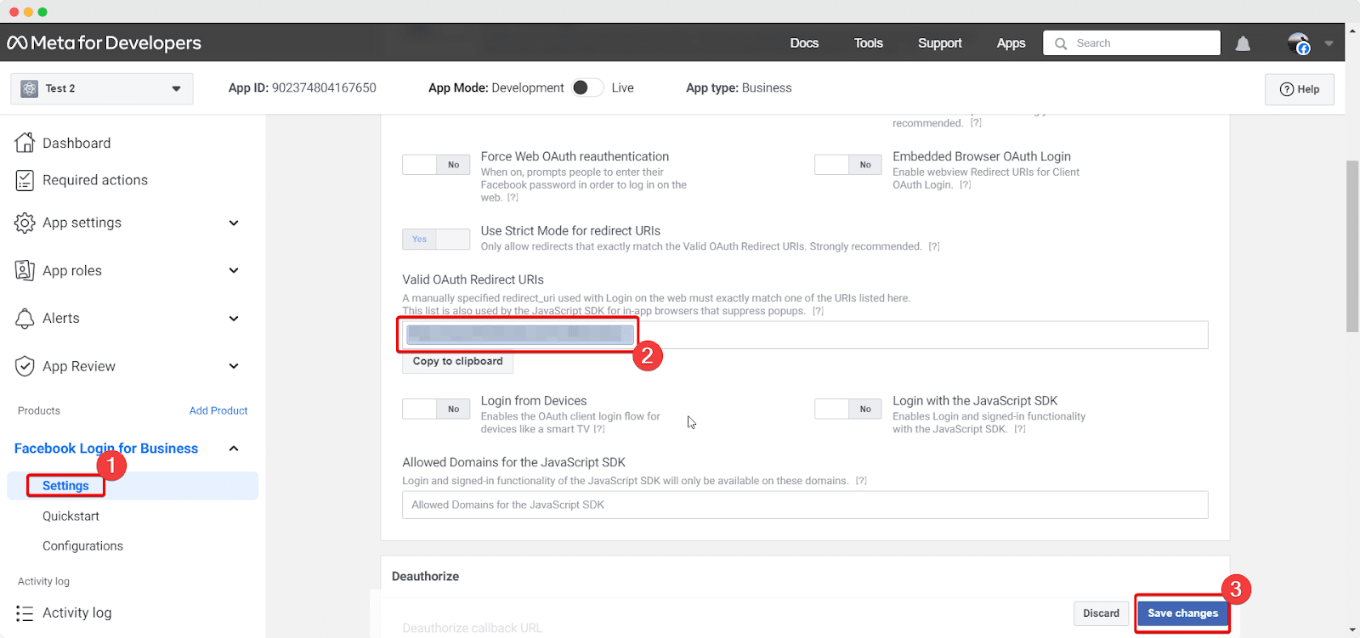Click the Valid OAuth Redirect URIs field
1360x638 pixels.
(x=805, y=335)
